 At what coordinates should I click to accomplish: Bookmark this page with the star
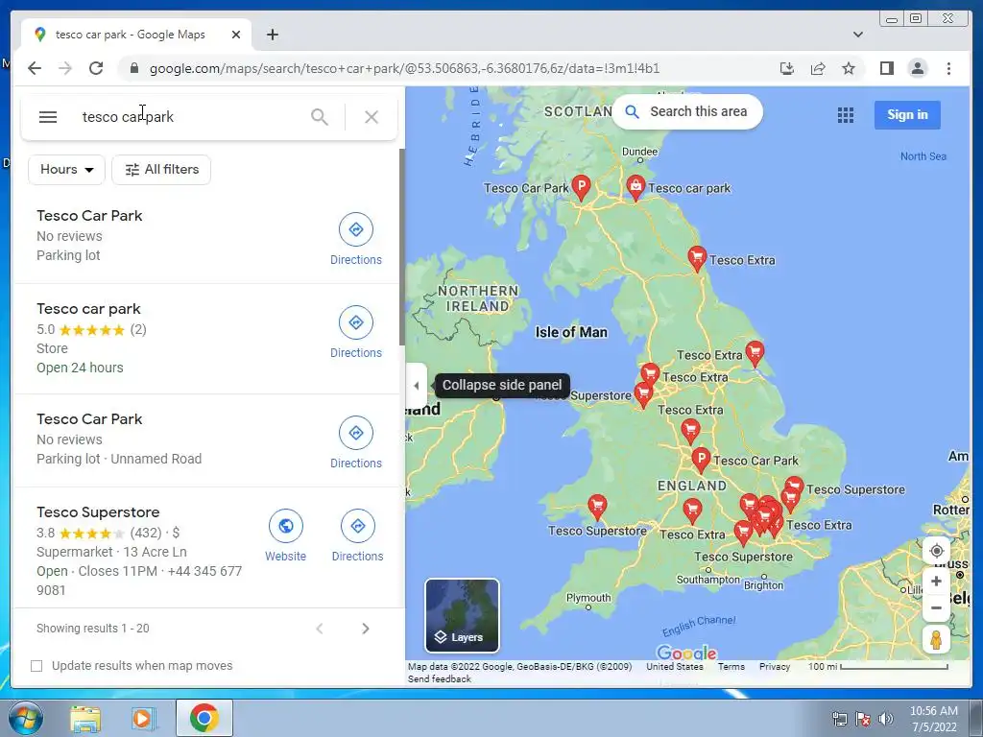[849, 68]
